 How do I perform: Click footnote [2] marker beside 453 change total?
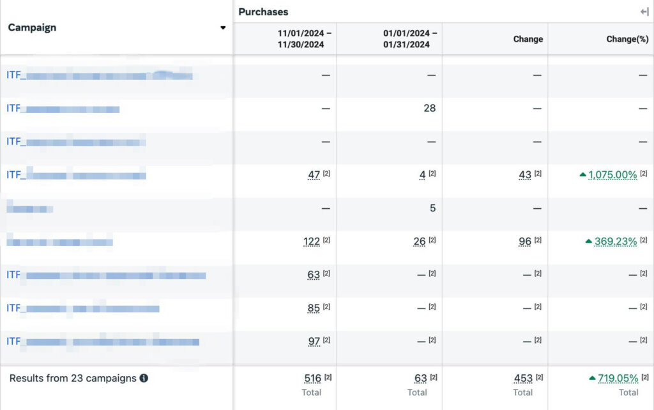coord(539,377)
